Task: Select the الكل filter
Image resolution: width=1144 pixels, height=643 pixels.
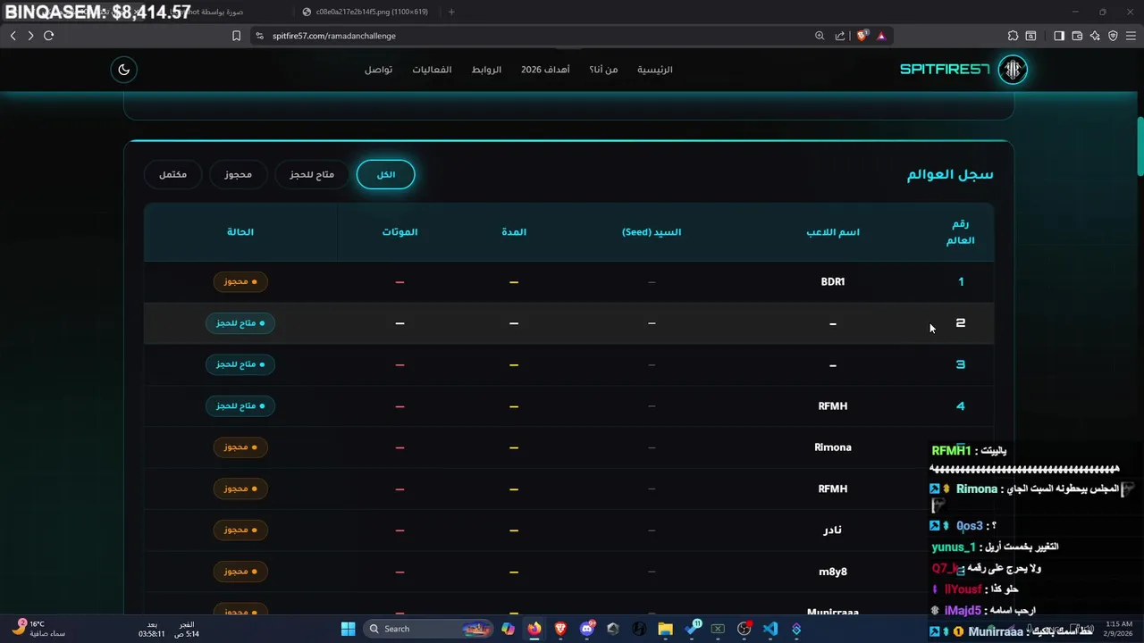Action: point(386,174)
